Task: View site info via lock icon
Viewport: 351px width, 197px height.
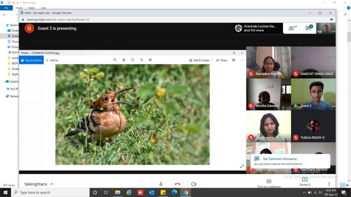Action: pyautogui.click(x=23, y=19)
